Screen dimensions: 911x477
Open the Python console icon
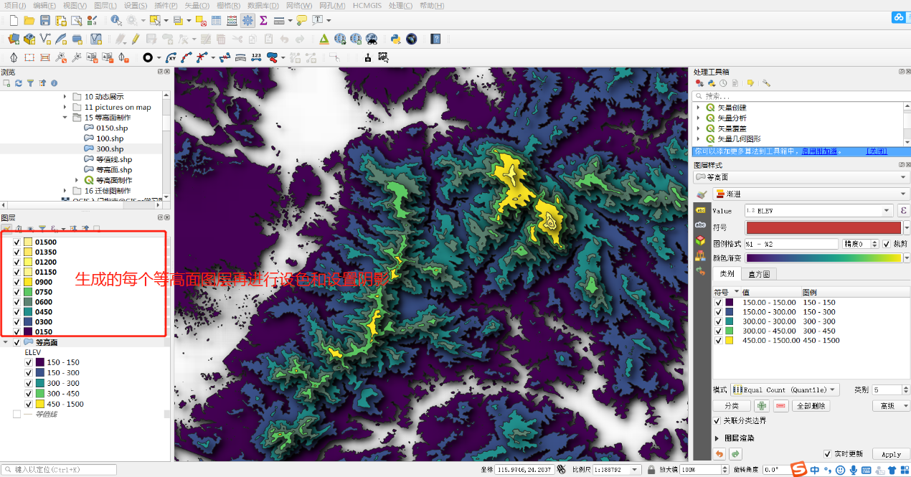pyautogui.click(x=395, y=39)
